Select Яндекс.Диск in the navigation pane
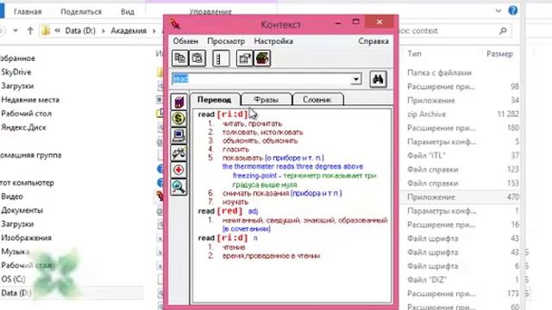Image resolution: width=552 pixels, height=310 pixels. coord(23,127)
